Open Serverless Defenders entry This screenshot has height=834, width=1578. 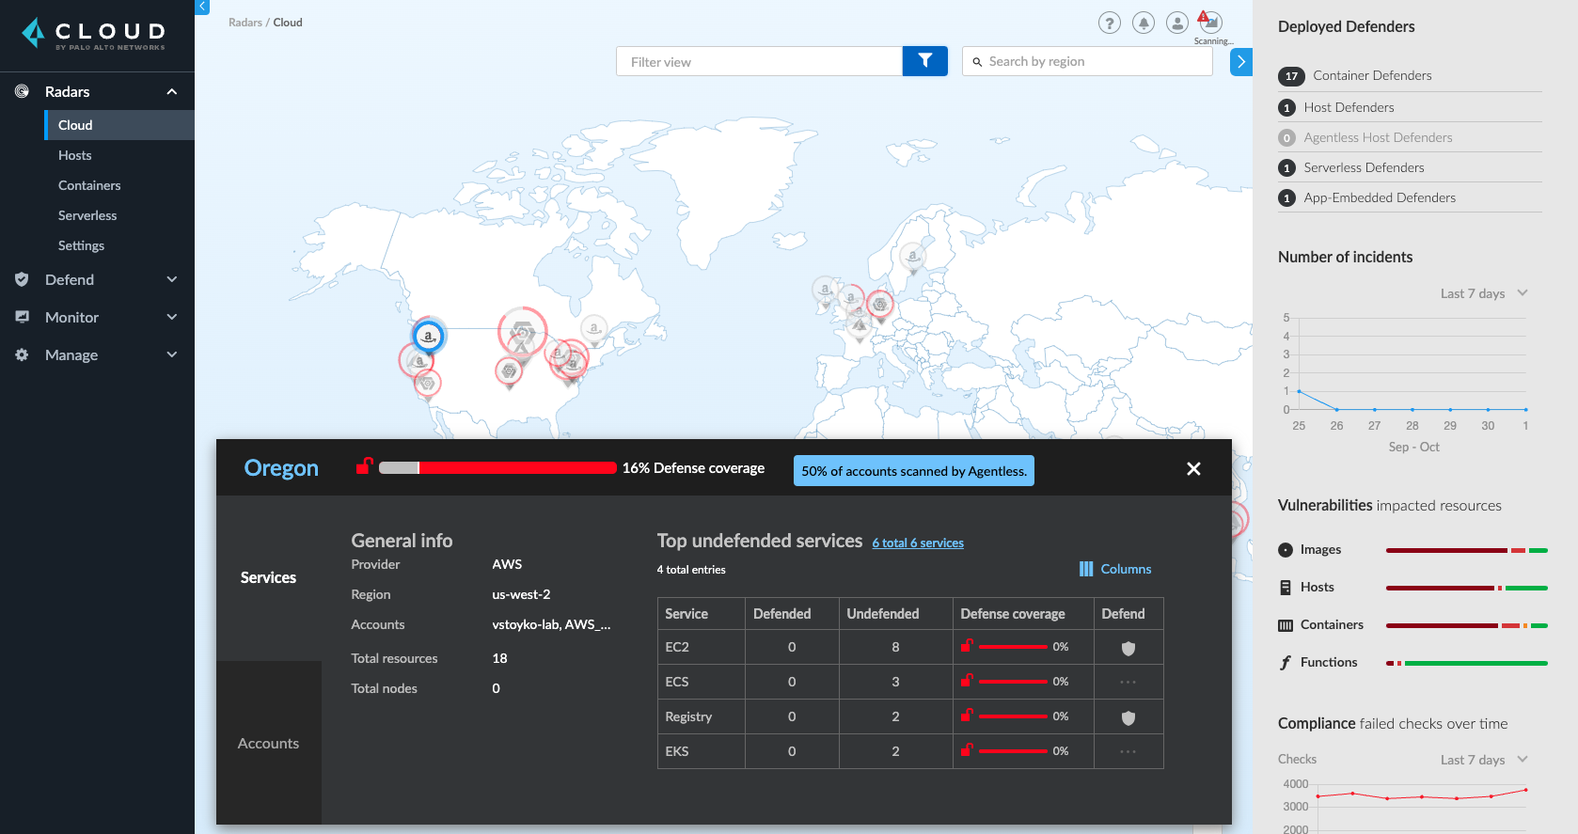click(1410, 167)
